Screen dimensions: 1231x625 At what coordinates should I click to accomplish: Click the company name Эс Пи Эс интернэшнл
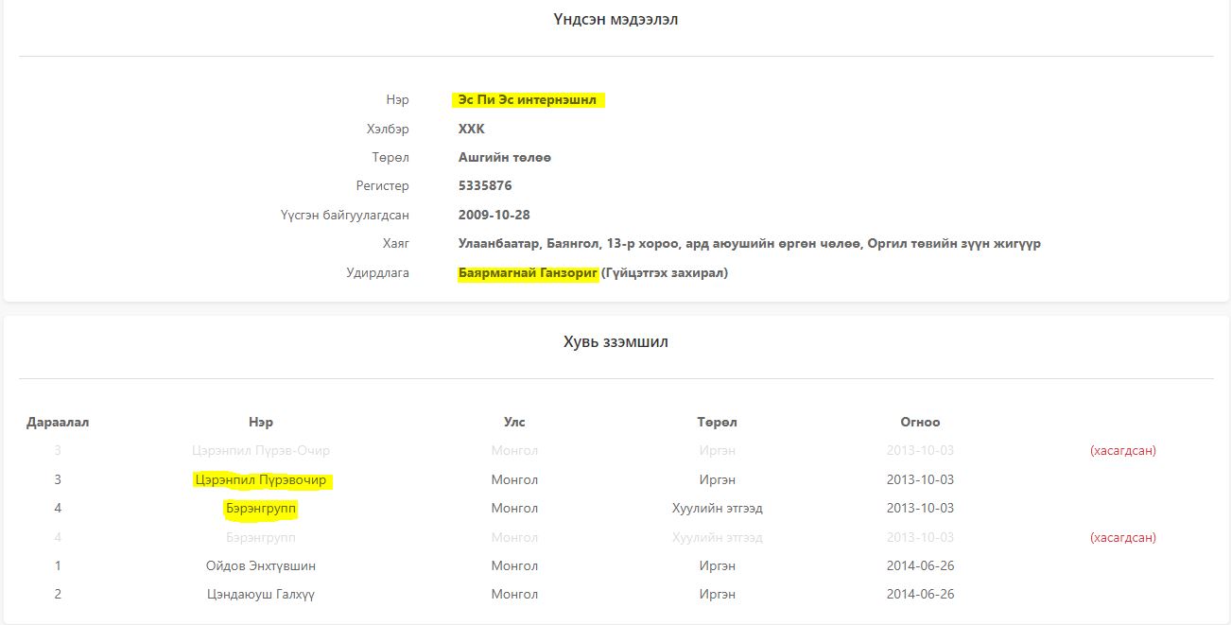527,100
